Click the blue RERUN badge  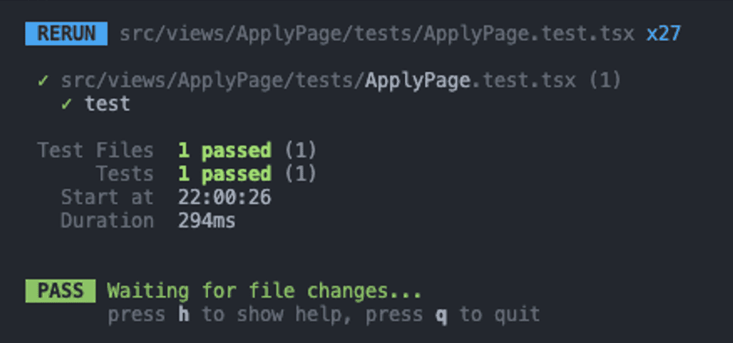pos(66,34)
